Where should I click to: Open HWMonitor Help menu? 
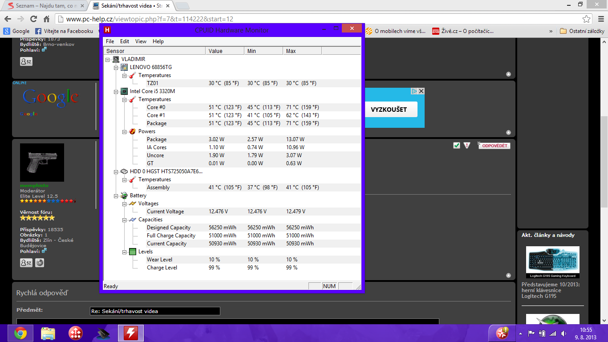[158, 41]
